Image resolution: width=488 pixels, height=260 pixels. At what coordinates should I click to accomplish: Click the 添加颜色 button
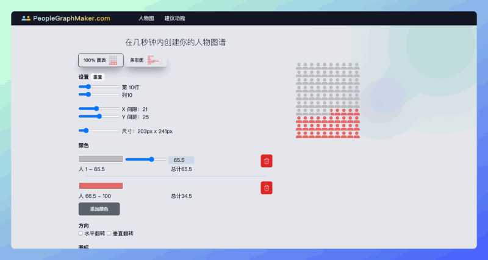click(x=99, y=209)
